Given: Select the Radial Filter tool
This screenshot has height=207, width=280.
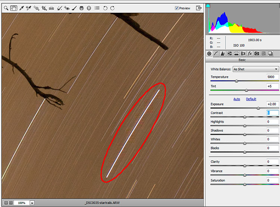Looking at the screenshot, I should tap(89, 8).
